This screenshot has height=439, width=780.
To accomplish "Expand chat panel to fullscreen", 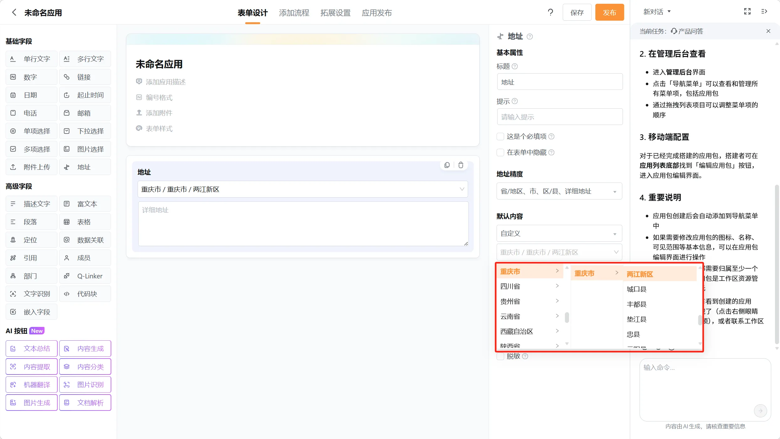I will tap(747, 12).
